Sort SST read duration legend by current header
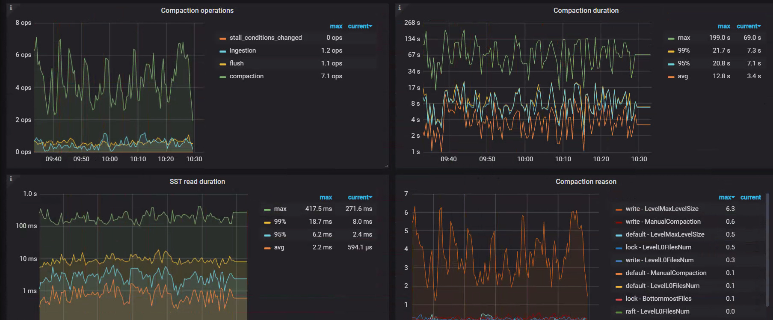 pos(359,197)
